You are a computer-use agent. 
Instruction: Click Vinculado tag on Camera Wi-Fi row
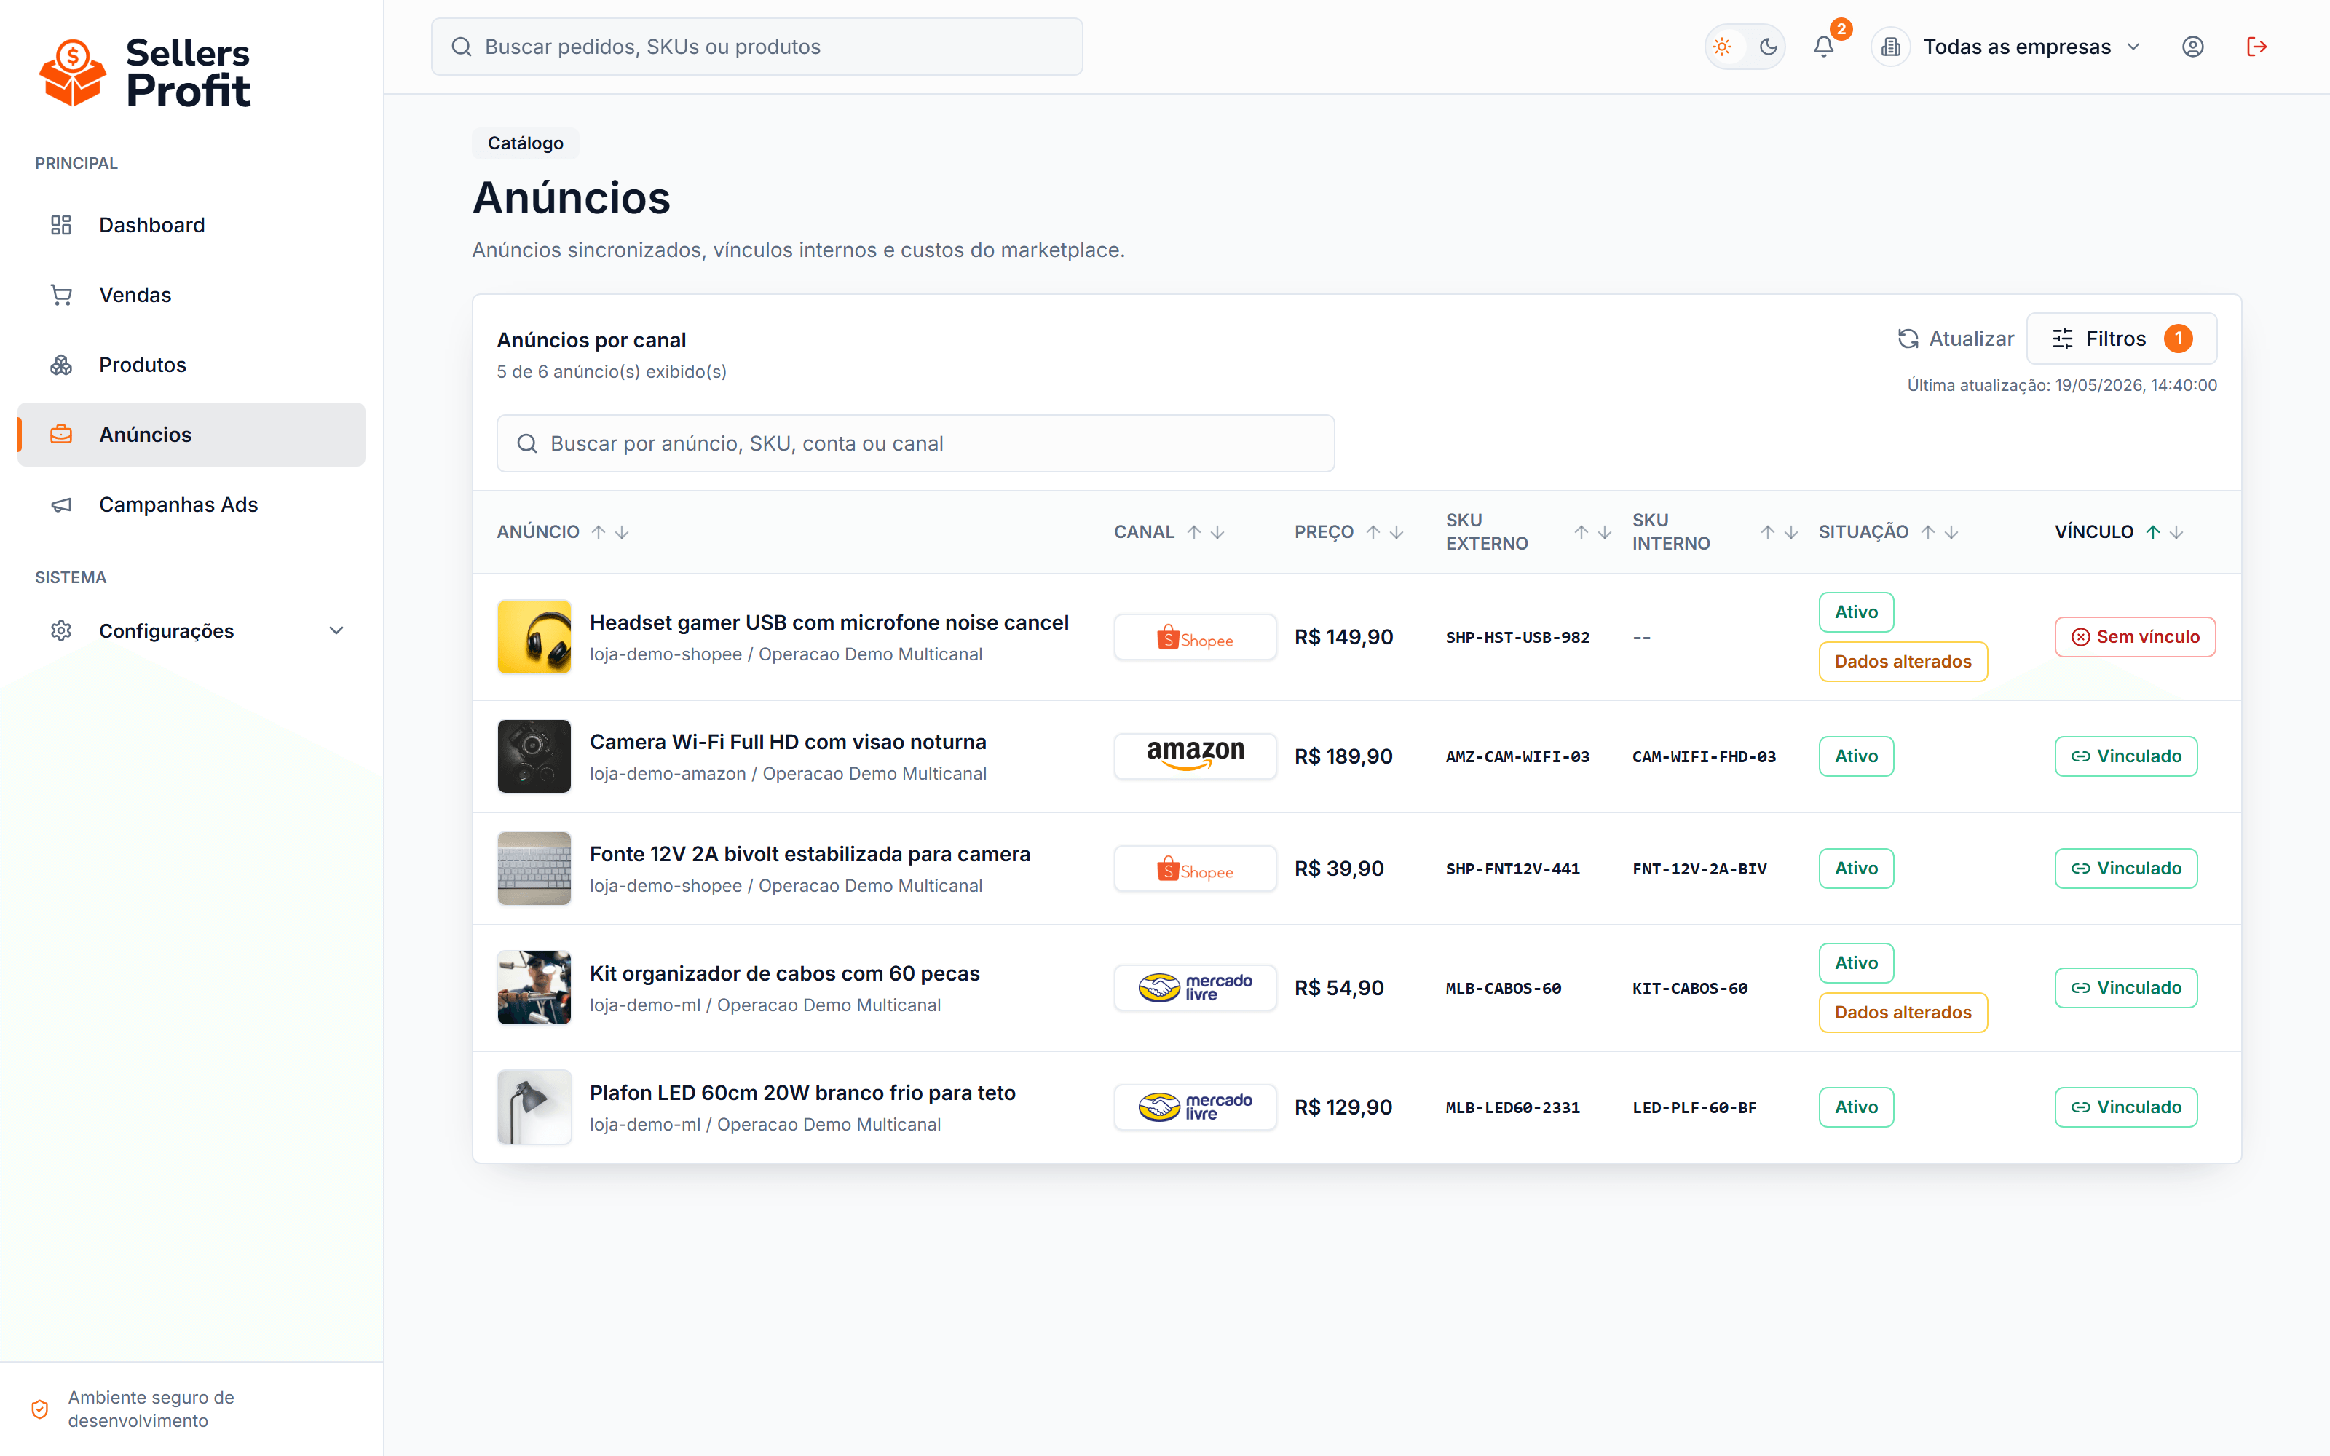[2126, 756]
